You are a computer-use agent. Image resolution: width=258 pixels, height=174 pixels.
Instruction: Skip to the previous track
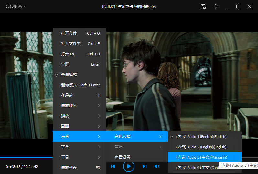pos(113,166)
